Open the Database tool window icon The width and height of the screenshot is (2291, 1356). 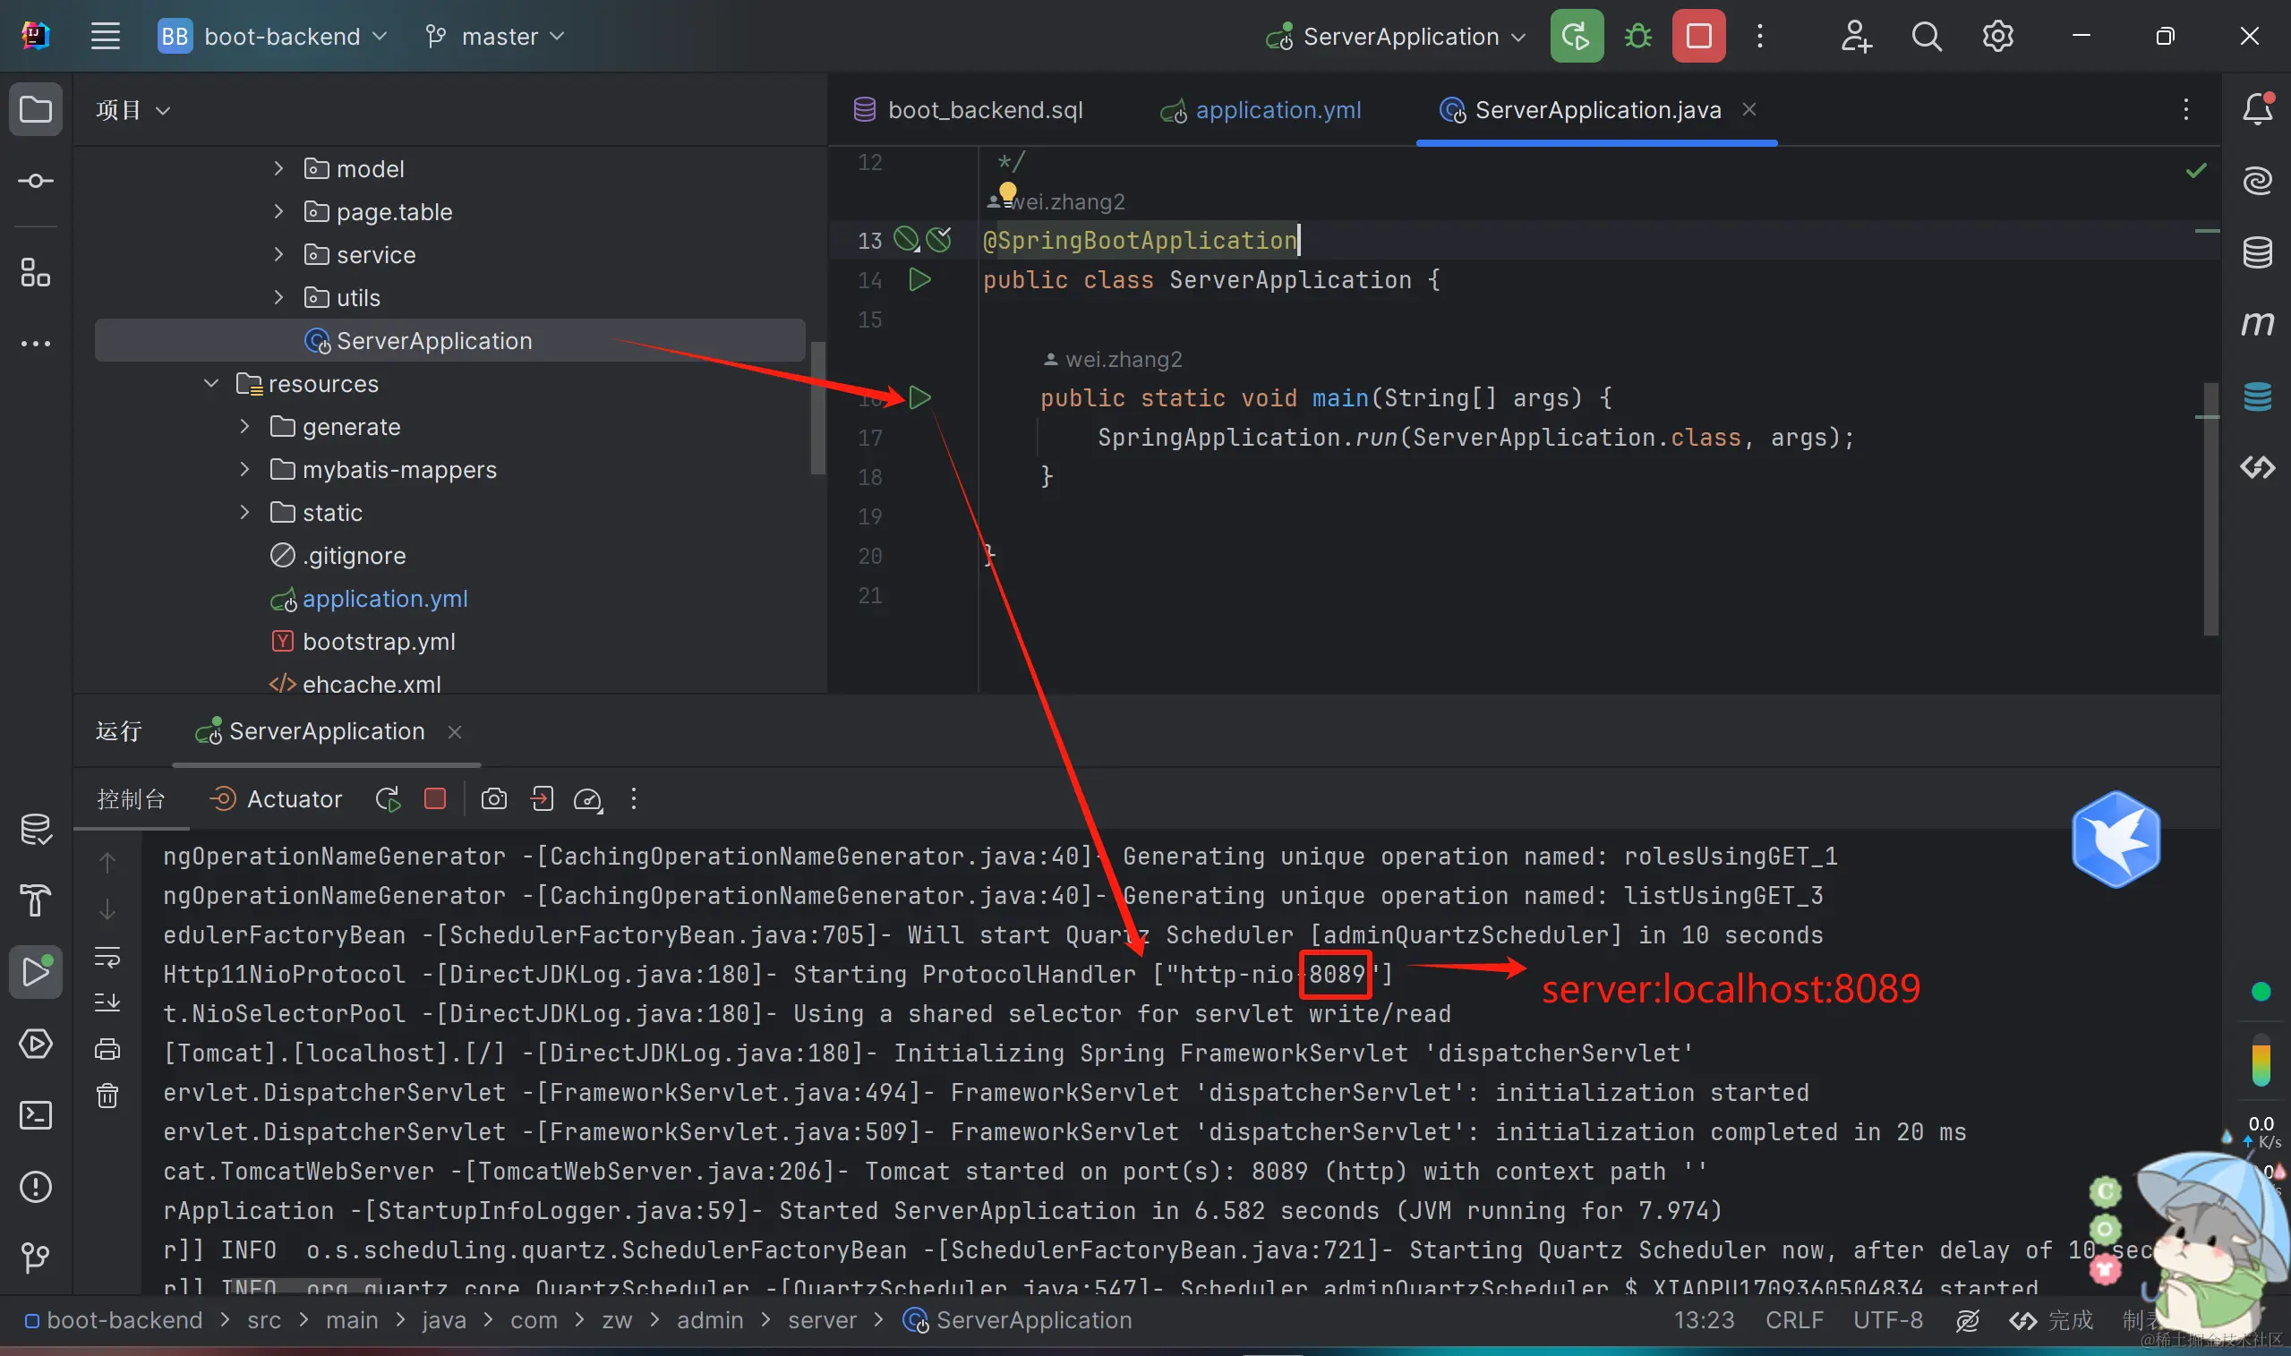[x=2256, y=252]
